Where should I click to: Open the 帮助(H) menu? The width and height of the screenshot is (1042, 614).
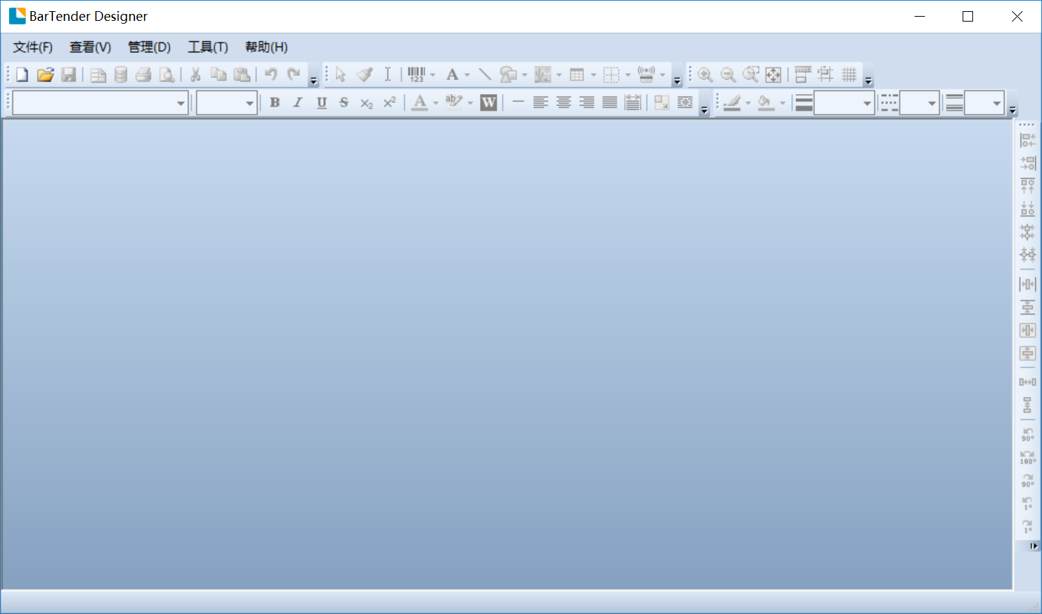266,47
